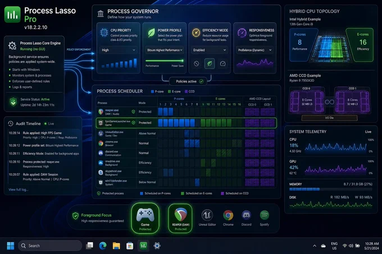Click the AMD CCD Layout header

260,99
